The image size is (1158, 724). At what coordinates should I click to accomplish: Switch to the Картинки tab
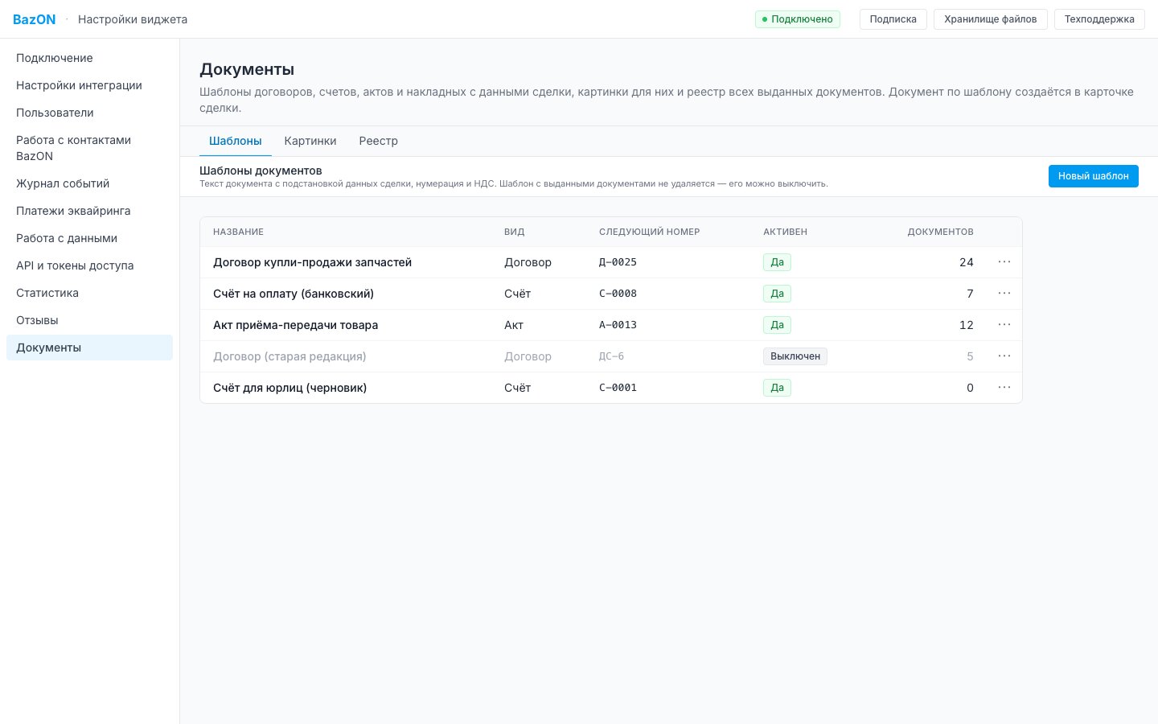(310, 141)
